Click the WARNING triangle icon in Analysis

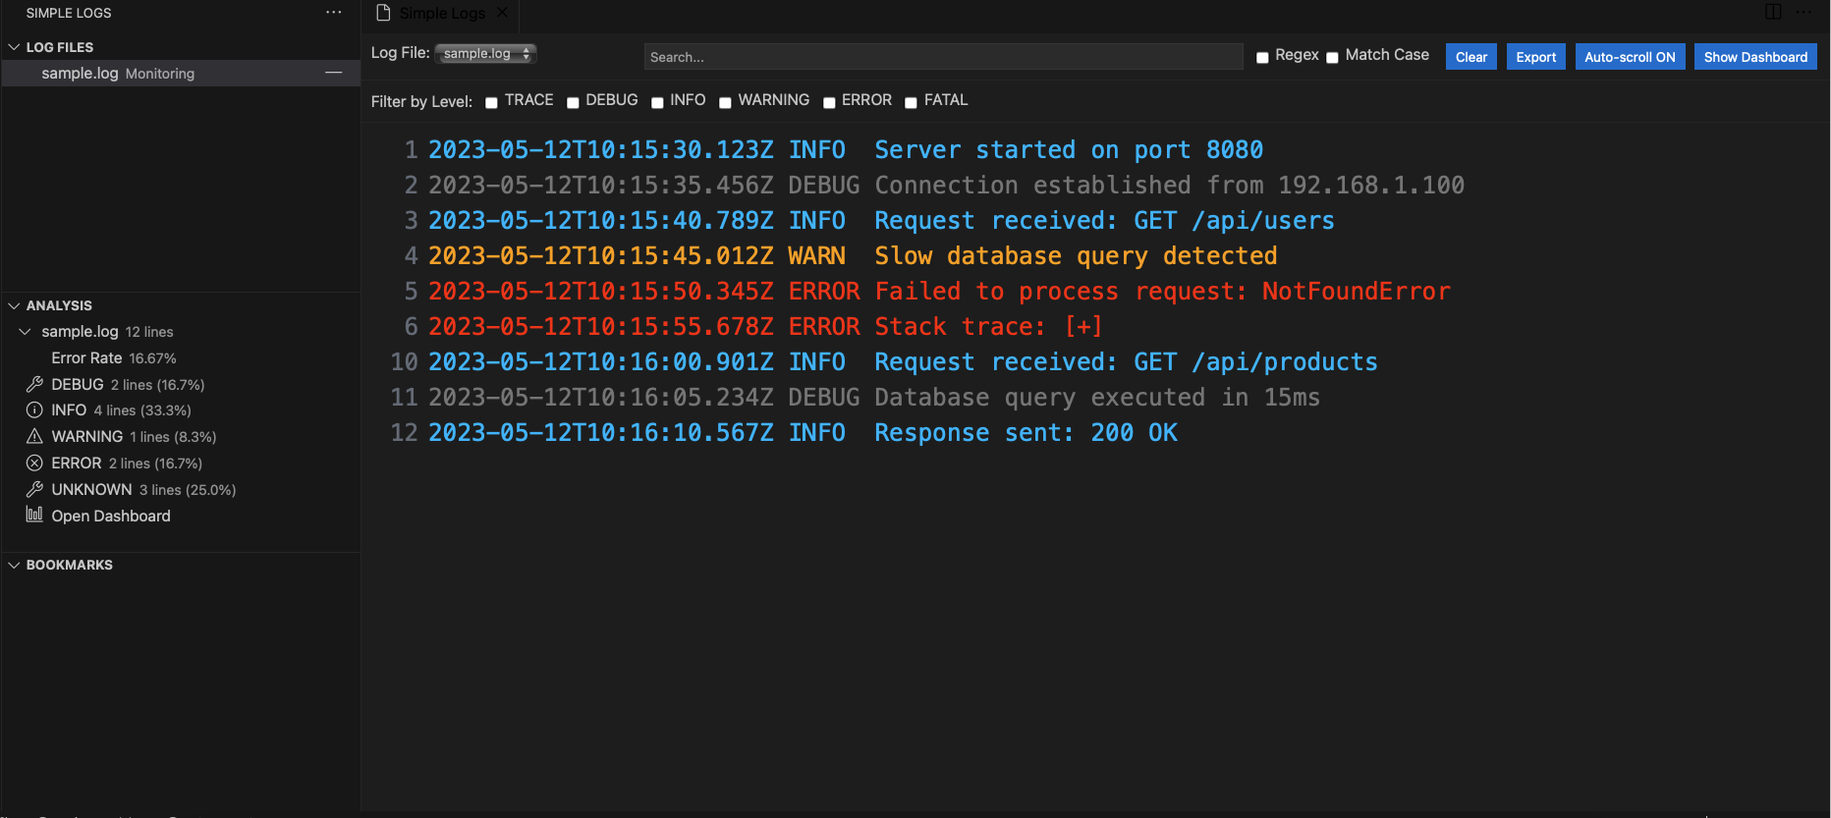click(x=34, y=436)
